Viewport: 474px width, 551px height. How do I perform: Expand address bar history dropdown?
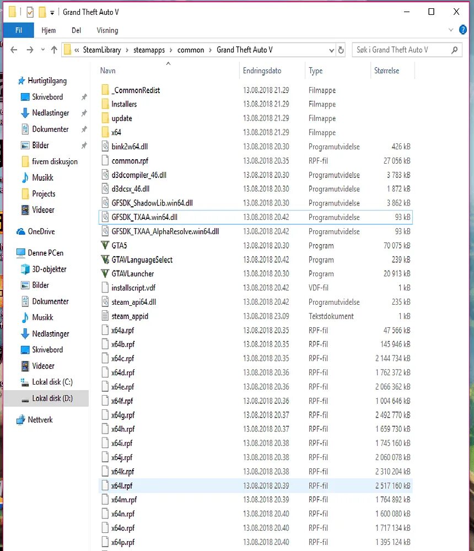[331, 50]
